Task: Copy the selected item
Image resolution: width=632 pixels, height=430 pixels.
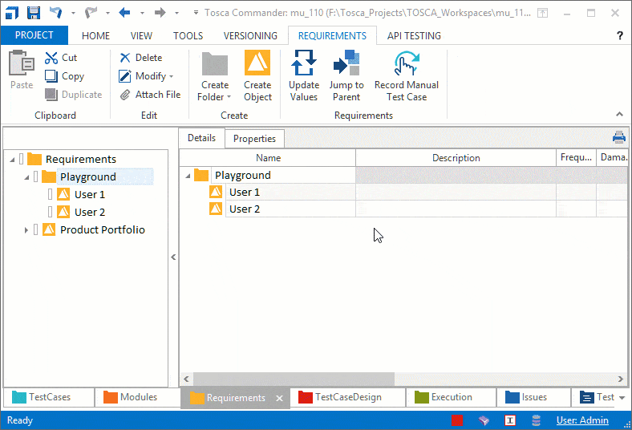Action: [x=64, y=76]
